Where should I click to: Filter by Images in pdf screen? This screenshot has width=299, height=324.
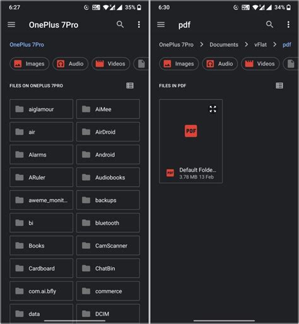tap(179, 64)
